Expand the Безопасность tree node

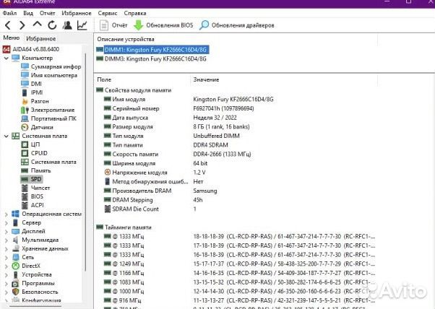click(x=6, y=292)
